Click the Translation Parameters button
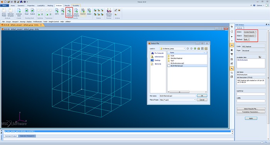The width and height of the screenshot is (270, 145). coord(251,112)
